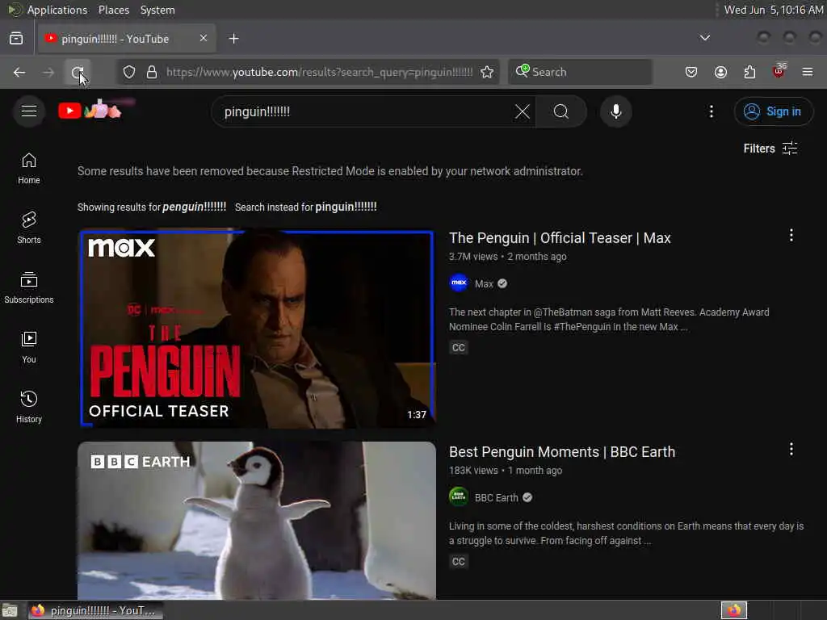Click CC badge on The Penguin teaser

point(459,347)
